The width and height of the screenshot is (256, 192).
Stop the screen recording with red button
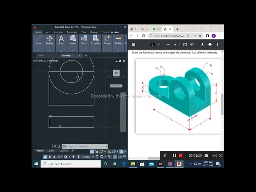coord(180,156)
